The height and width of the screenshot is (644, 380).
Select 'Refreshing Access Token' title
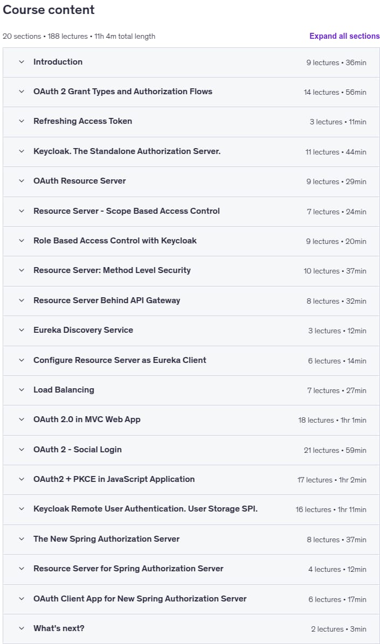point(82,121)
